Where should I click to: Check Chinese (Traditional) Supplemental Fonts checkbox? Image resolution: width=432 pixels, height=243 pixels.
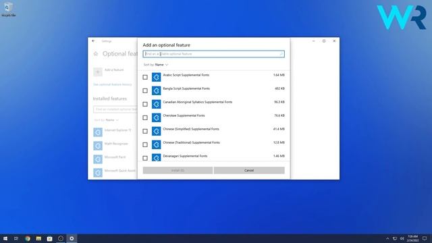tap(145, 144)
